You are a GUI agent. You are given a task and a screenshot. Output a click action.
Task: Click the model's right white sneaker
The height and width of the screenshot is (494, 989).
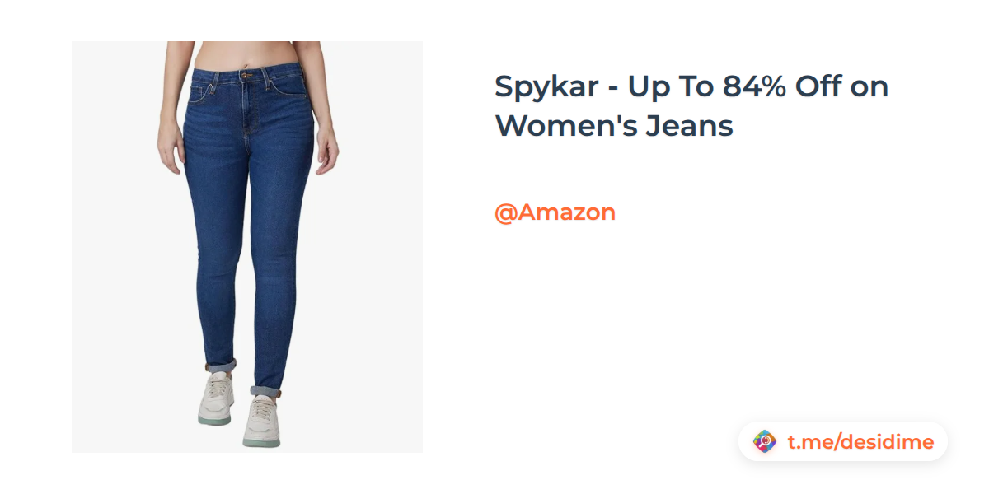[216, 396]
